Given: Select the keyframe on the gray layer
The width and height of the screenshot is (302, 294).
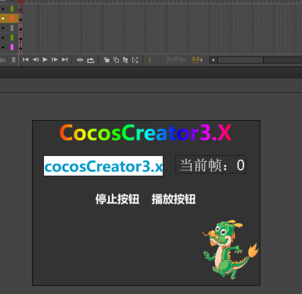Looking at the screenshot, I should (21, 29).
